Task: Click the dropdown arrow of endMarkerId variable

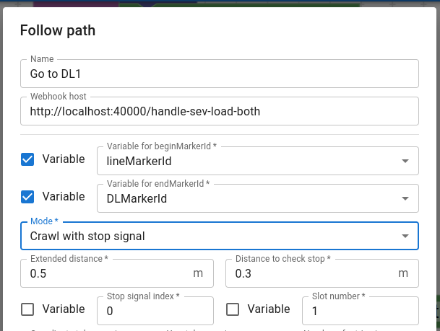Action: [405, 198]
